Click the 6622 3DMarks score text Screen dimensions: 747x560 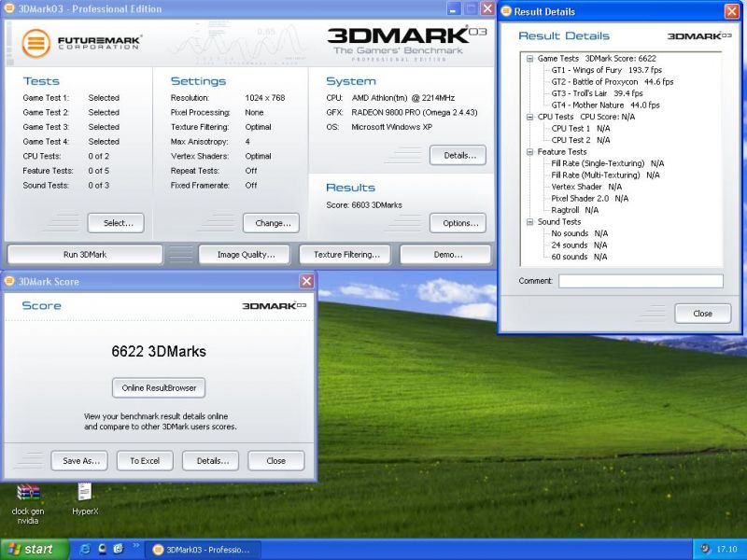(159, 352)
